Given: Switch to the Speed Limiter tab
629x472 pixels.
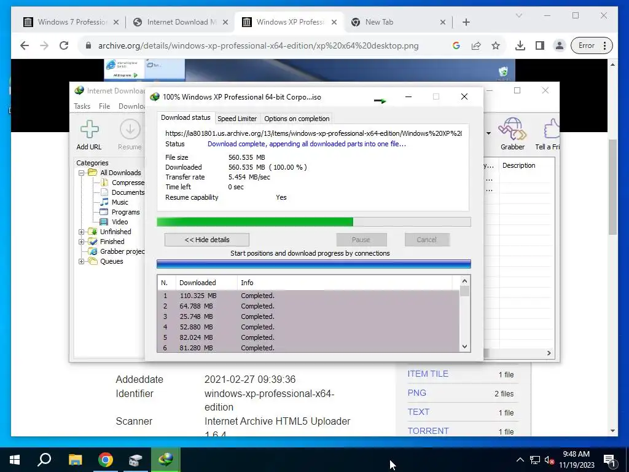Looking at the screenshot, I should click(237, 119).
